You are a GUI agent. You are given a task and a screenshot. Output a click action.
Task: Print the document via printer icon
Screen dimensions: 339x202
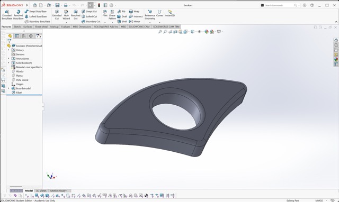tap(66, 5)
